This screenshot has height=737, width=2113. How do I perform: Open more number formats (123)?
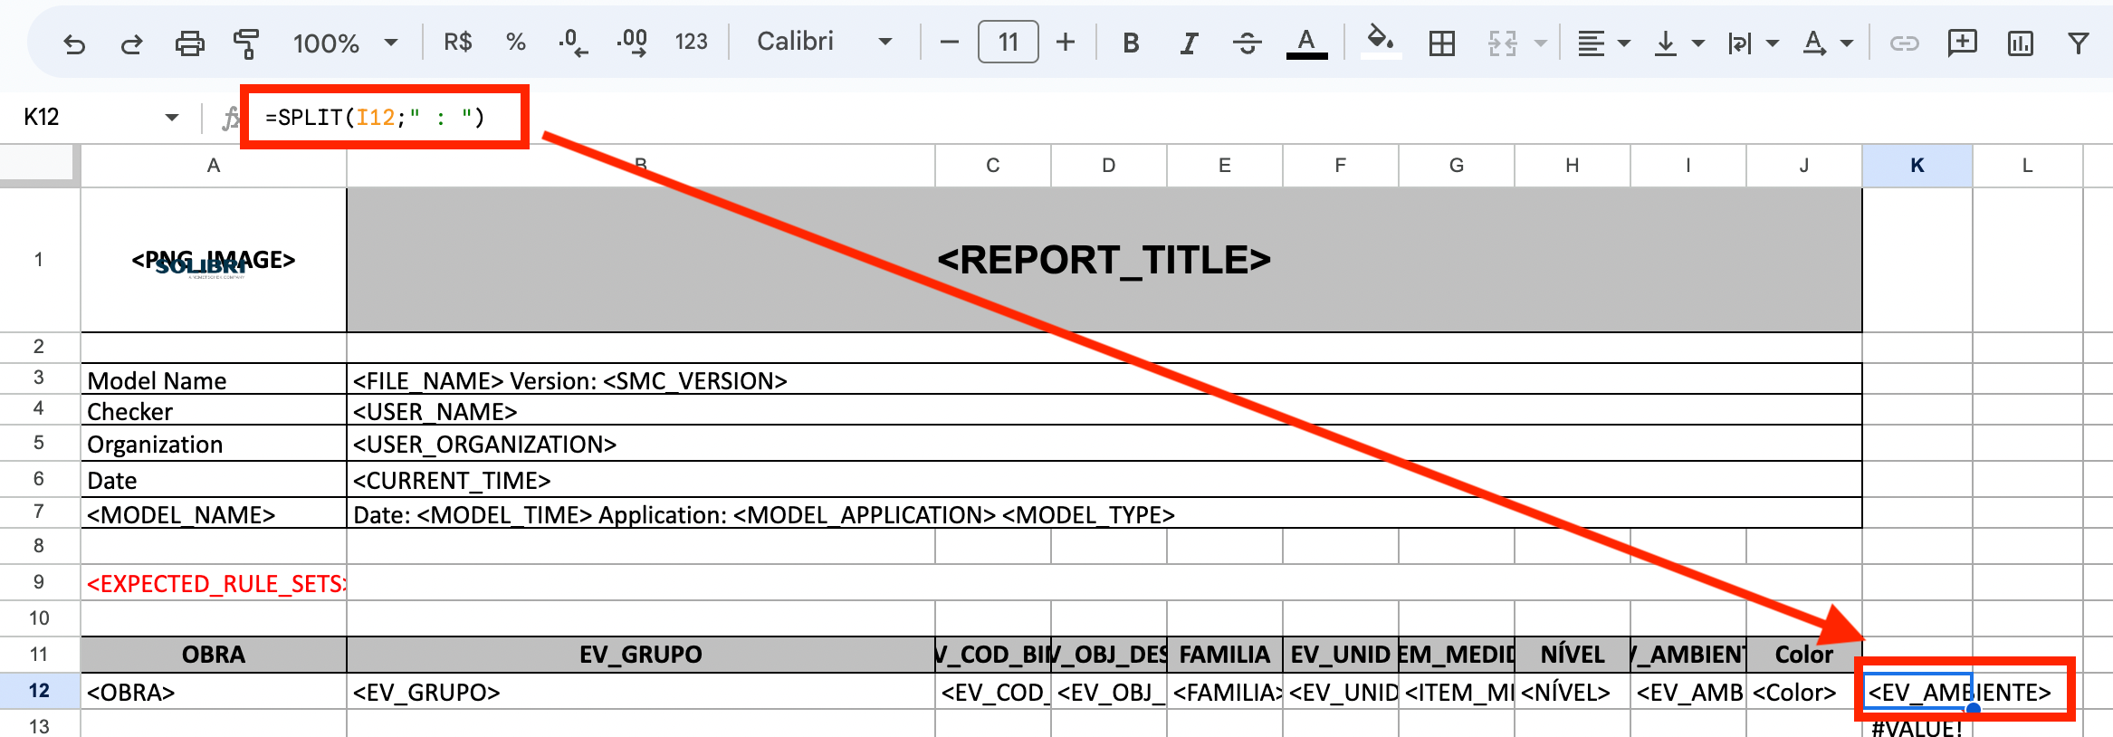(x=691, y=42)
